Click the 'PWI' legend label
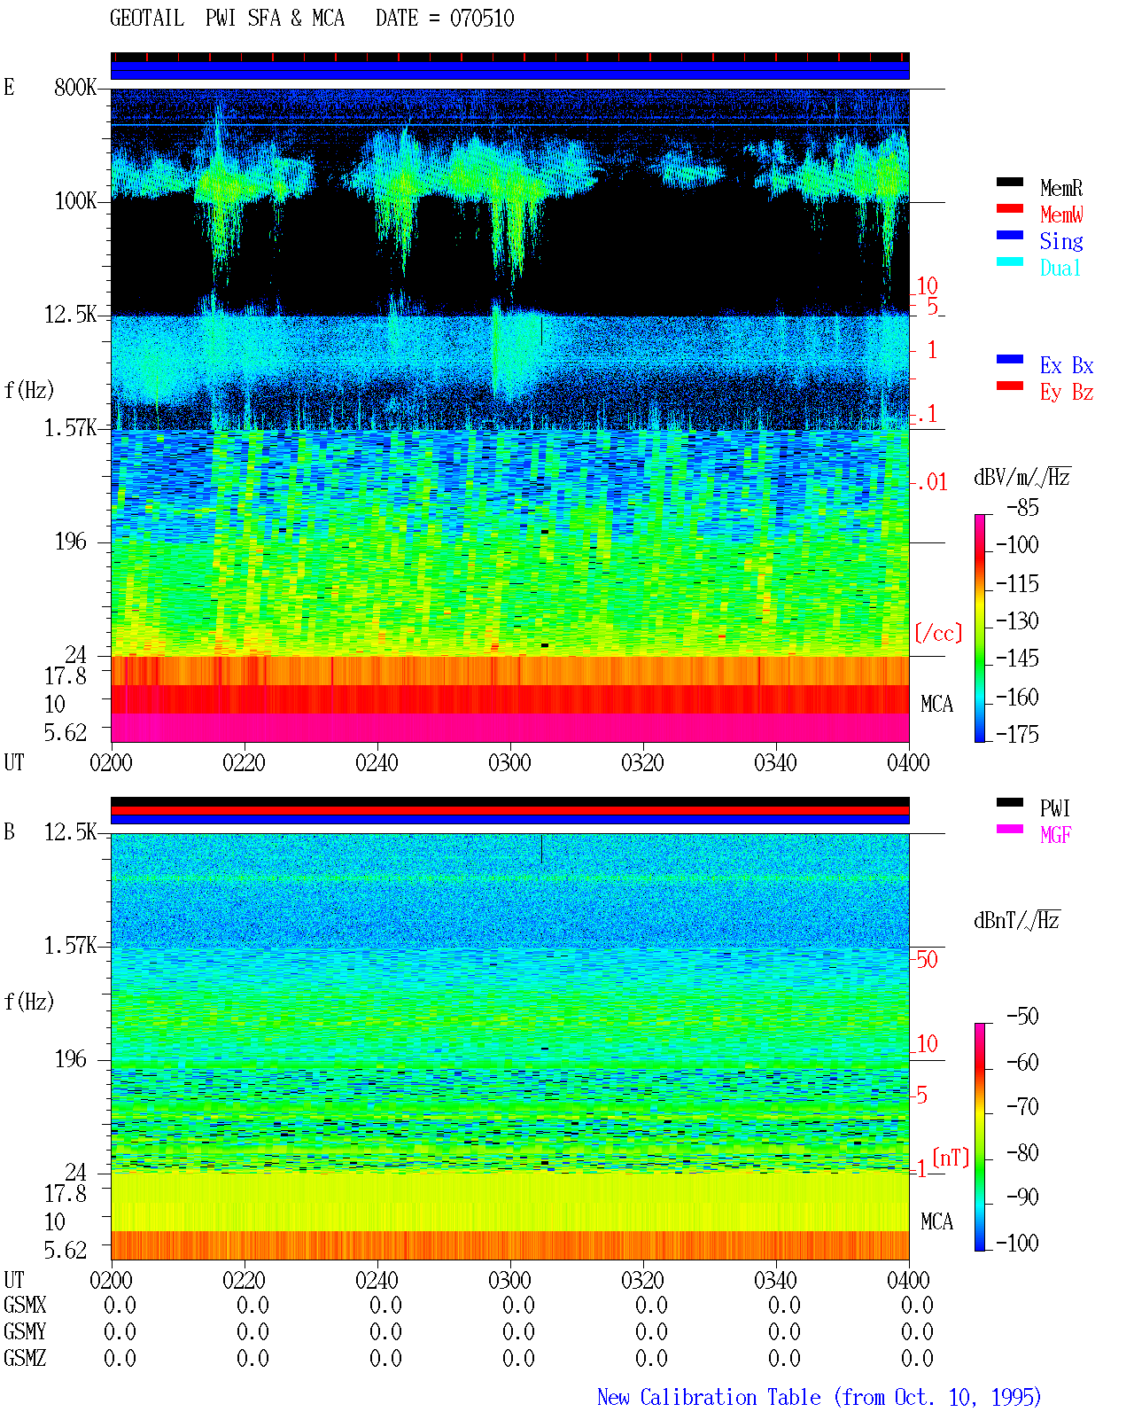This screenshot has width=1134, height=1412. point(1055,808)
